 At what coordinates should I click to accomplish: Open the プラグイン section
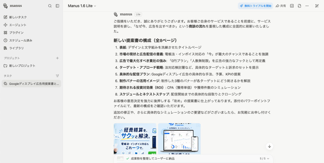[x=31, y=32]
